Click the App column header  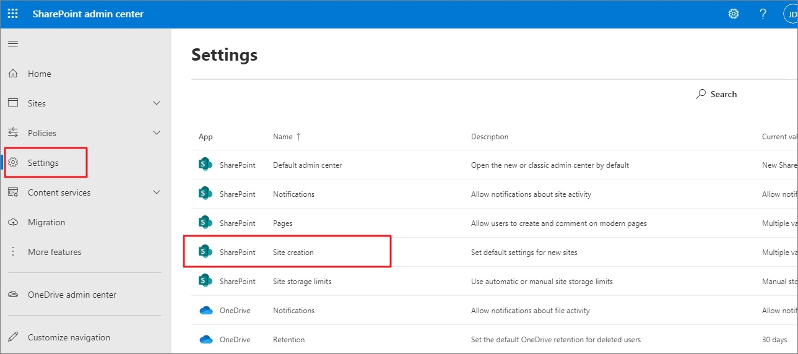click(206, 137)
